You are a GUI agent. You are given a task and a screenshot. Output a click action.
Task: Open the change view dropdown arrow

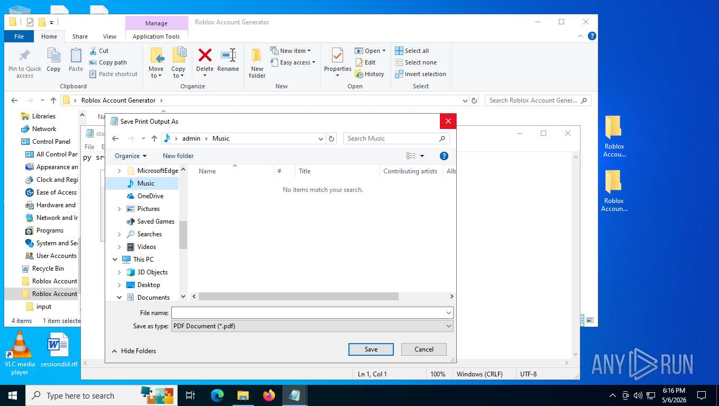click(x=422, y=156)
